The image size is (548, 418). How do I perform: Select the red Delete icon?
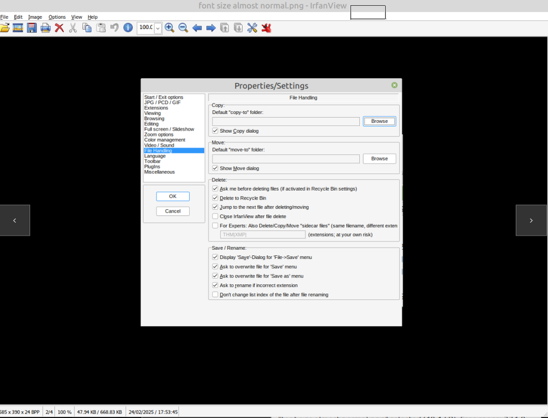[59, 27]
